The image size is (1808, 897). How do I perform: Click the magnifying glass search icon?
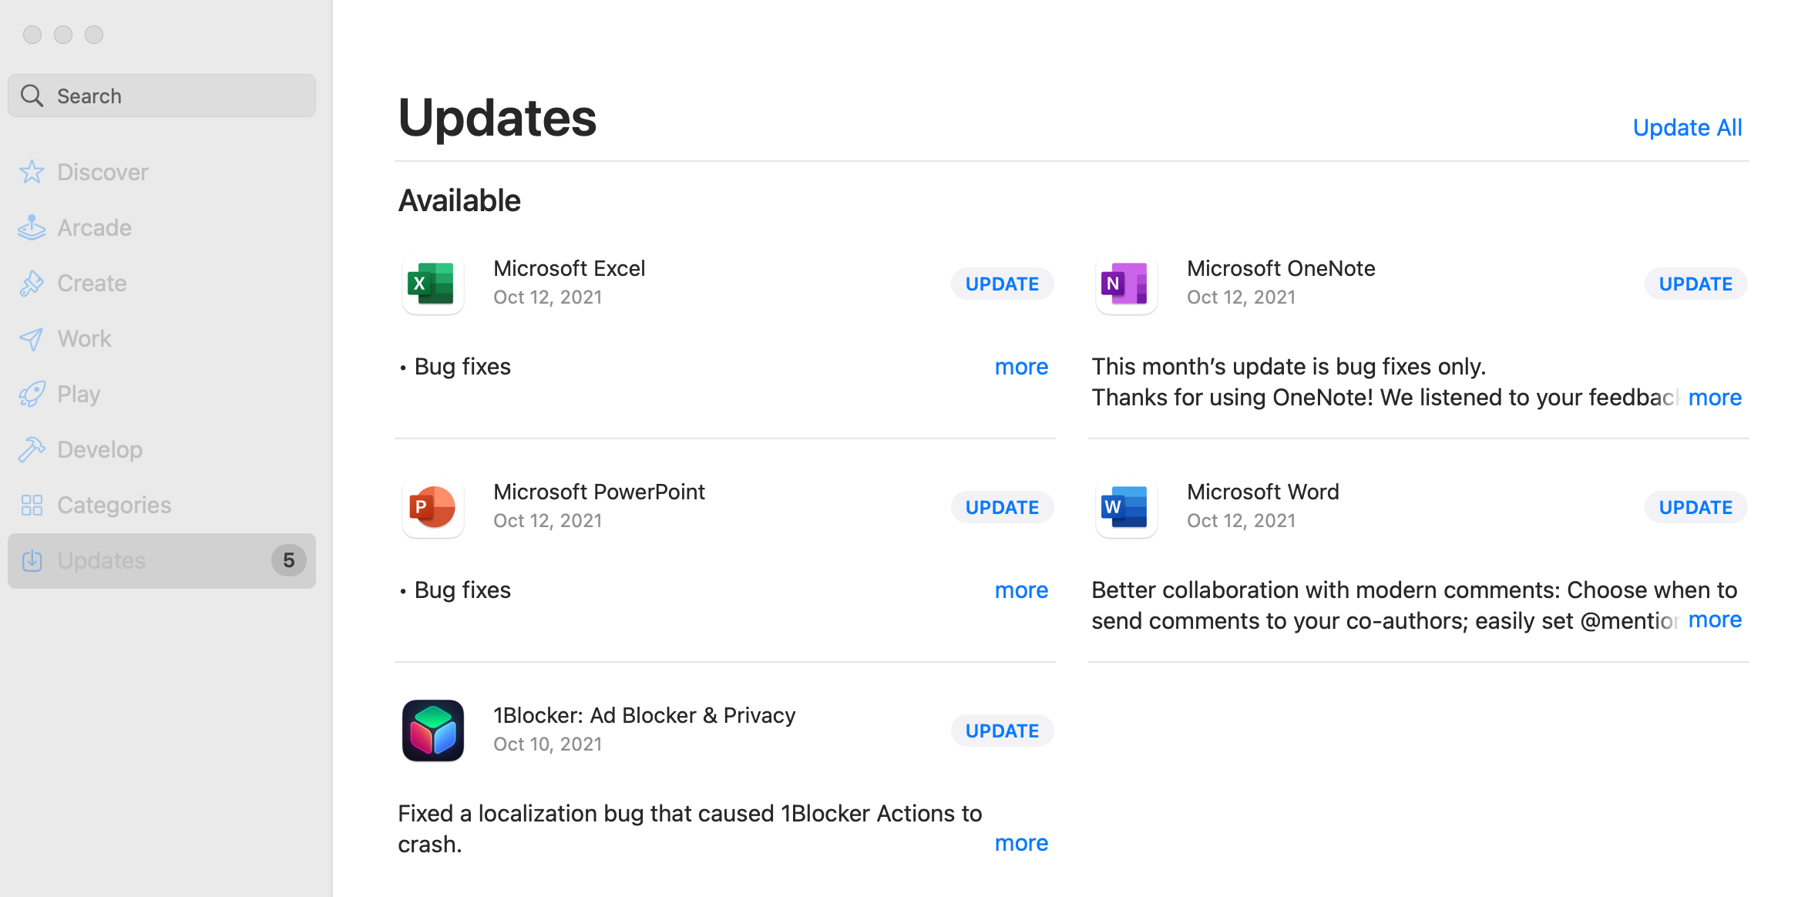point(32,95)
